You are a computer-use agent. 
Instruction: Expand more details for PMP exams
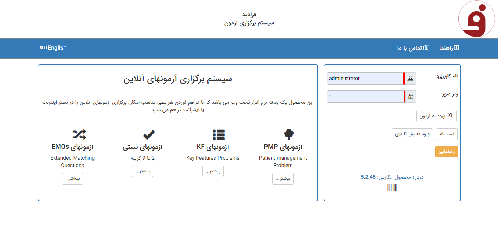[283, 179]
